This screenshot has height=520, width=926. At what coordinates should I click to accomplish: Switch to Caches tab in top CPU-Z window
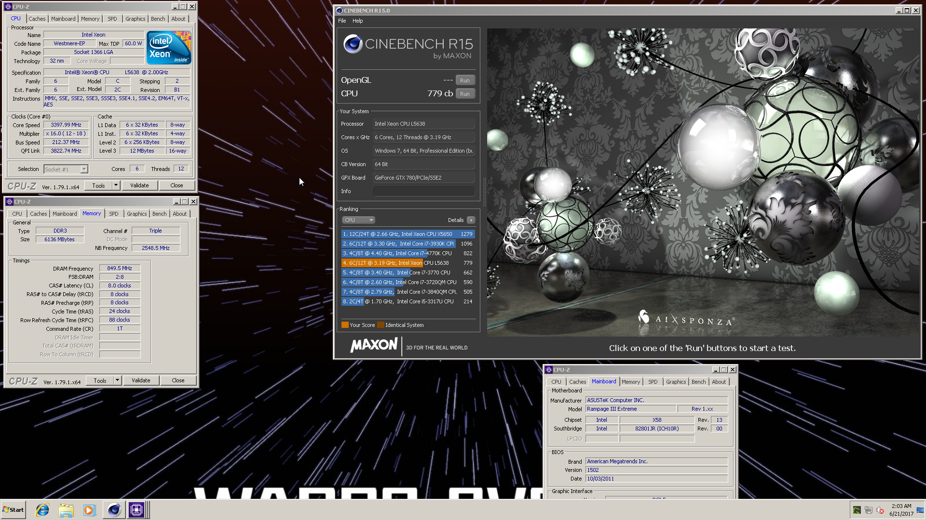37,19
